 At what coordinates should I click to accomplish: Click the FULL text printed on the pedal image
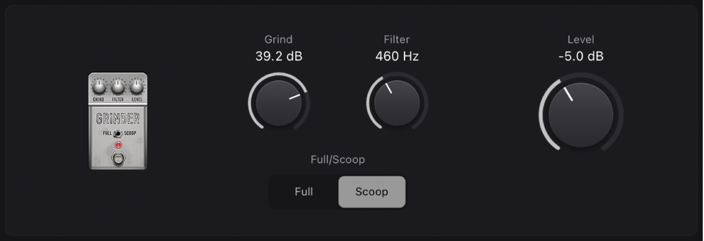pos(108,133)
